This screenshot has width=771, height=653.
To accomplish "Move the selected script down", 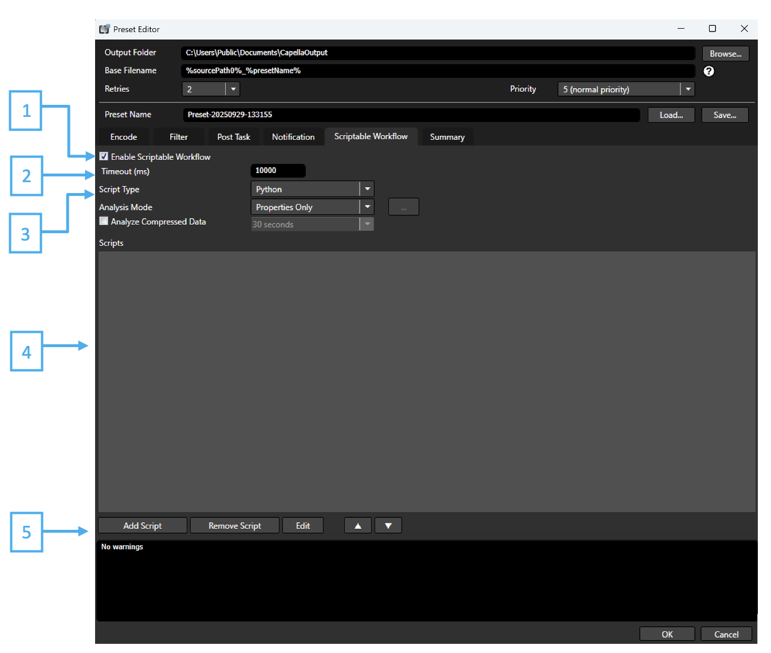I will coord(388,525).
